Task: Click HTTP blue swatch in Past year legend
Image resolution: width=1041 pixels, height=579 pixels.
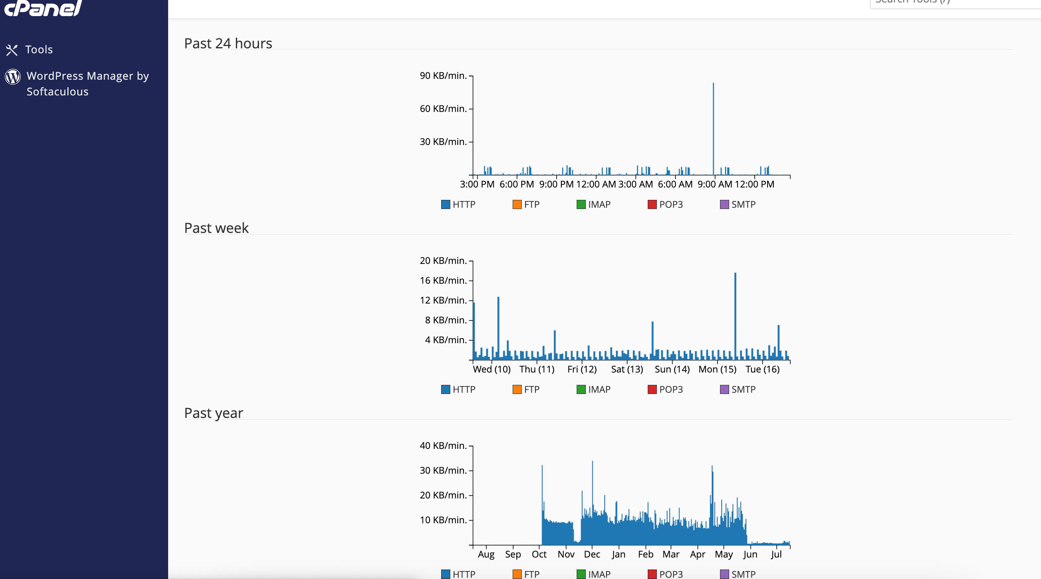Action: click(446, 574)
